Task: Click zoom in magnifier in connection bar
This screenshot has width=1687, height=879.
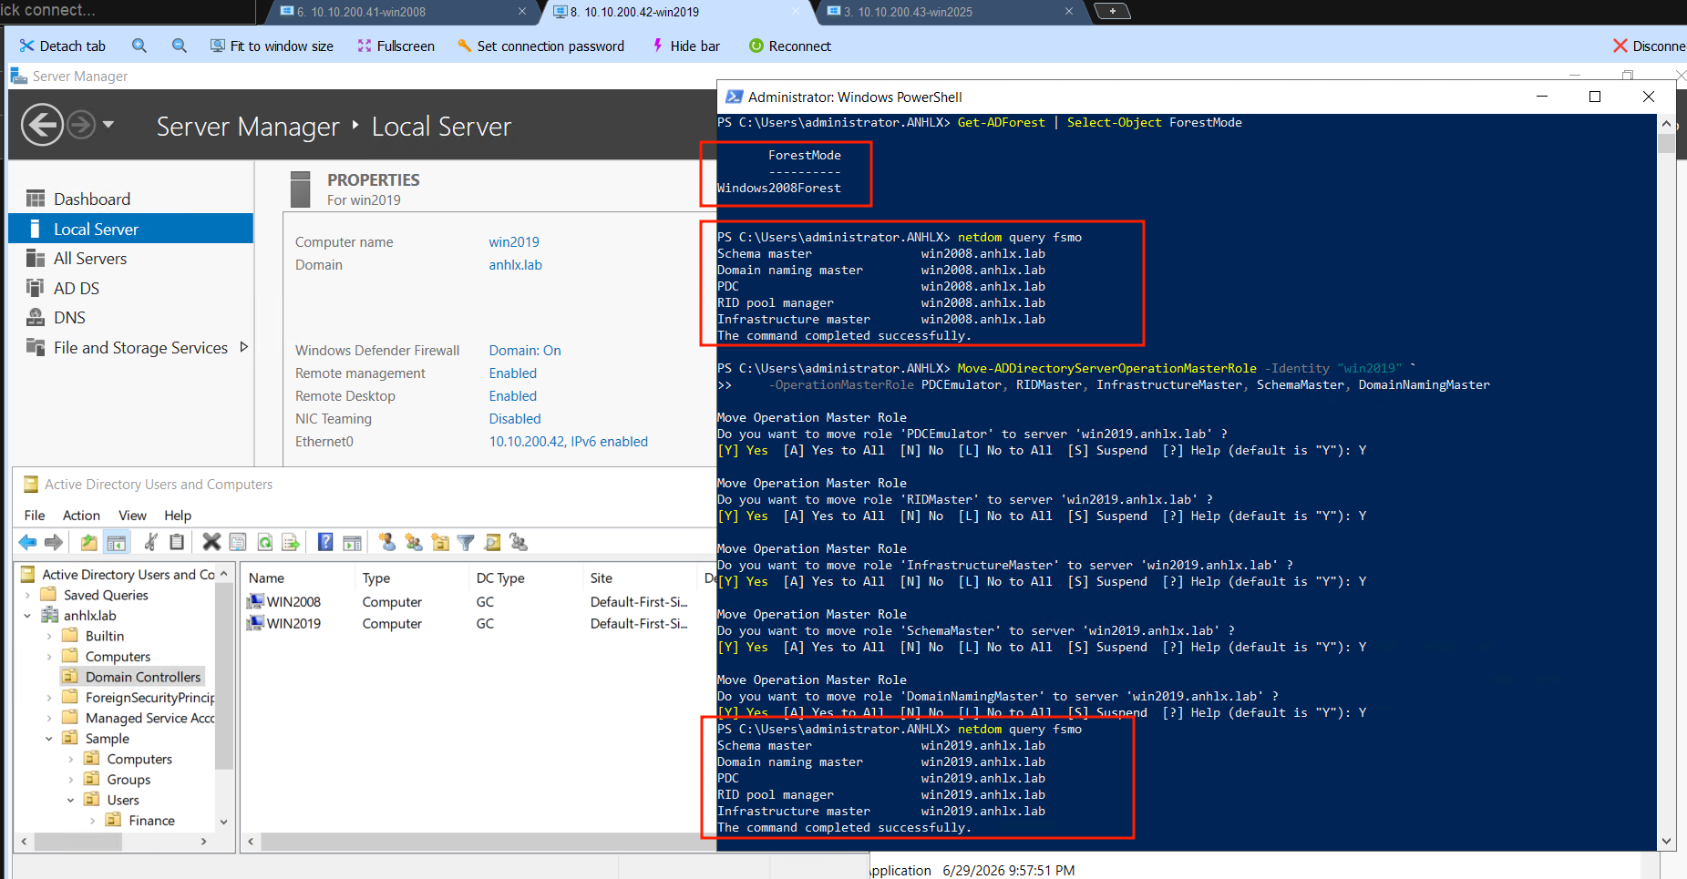Action: pos(139,46)
